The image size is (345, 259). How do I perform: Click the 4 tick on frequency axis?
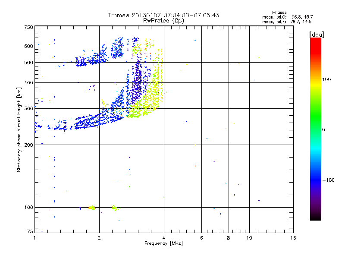[x=164, y=238]
